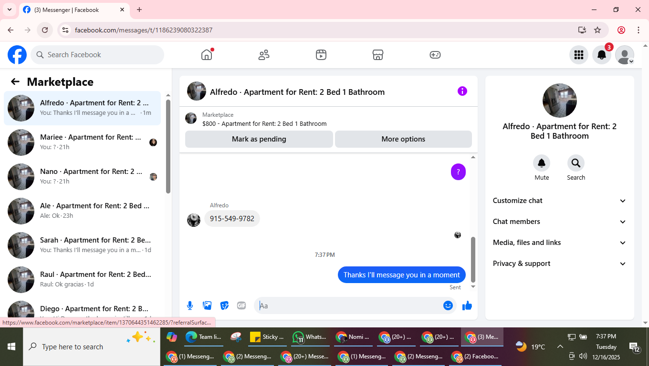Select the Alfredo conversation in list
This screenshot has height=366, width=649.
(x=83, y=108)
